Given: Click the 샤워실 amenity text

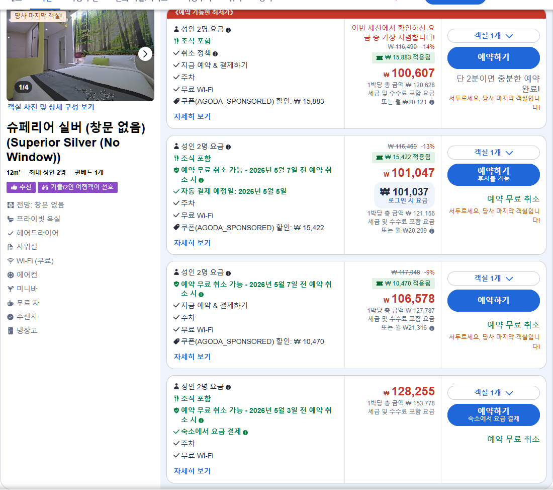Looking at the screenshot, I should [x=27, y=247].
